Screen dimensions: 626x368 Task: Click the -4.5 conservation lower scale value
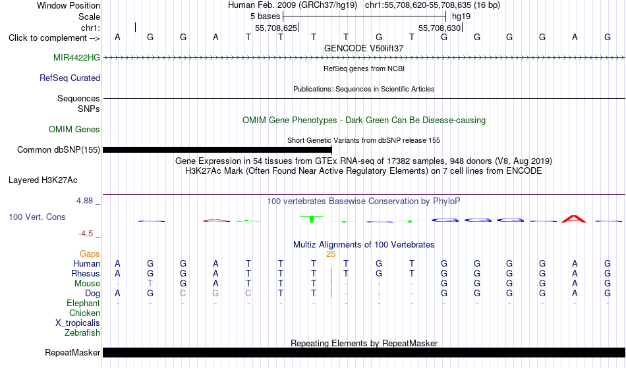(86, 234)
